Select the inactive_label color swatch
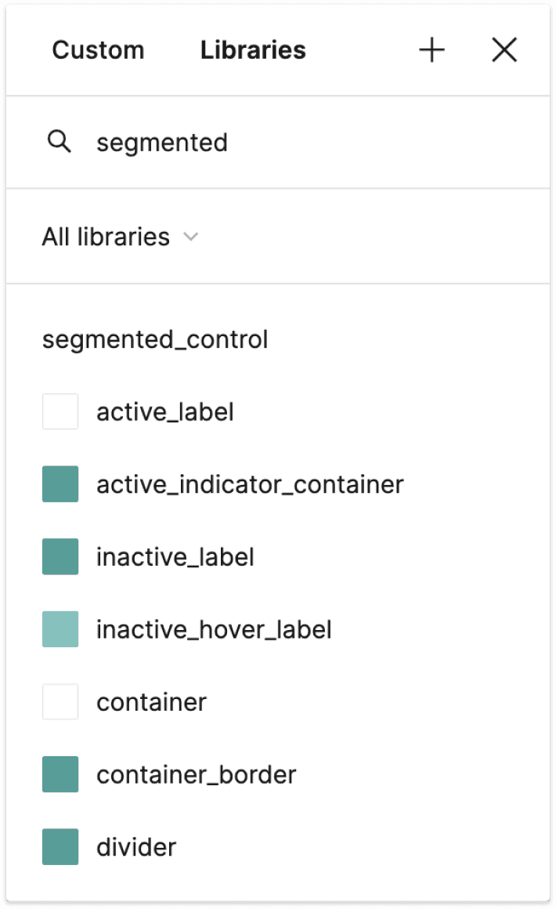 (x=60, y=556)
